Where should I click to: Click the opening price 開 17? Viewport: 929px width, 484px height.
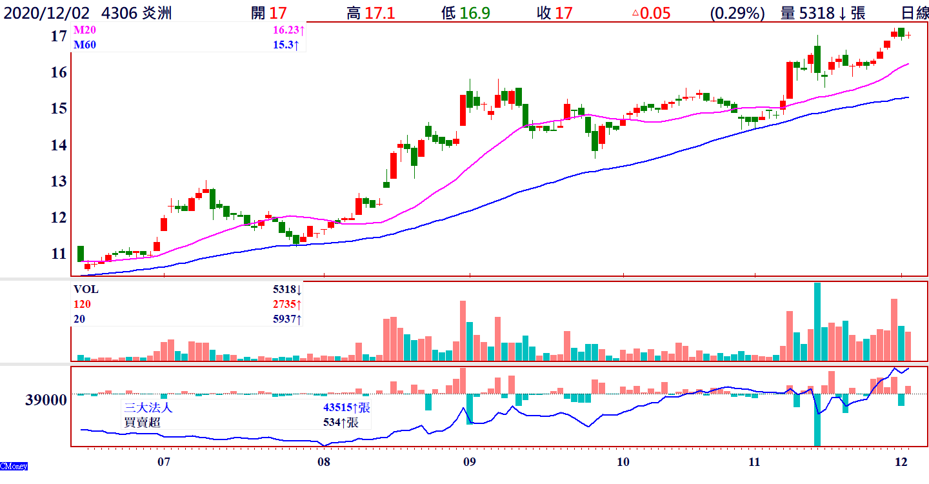(269, 12)
